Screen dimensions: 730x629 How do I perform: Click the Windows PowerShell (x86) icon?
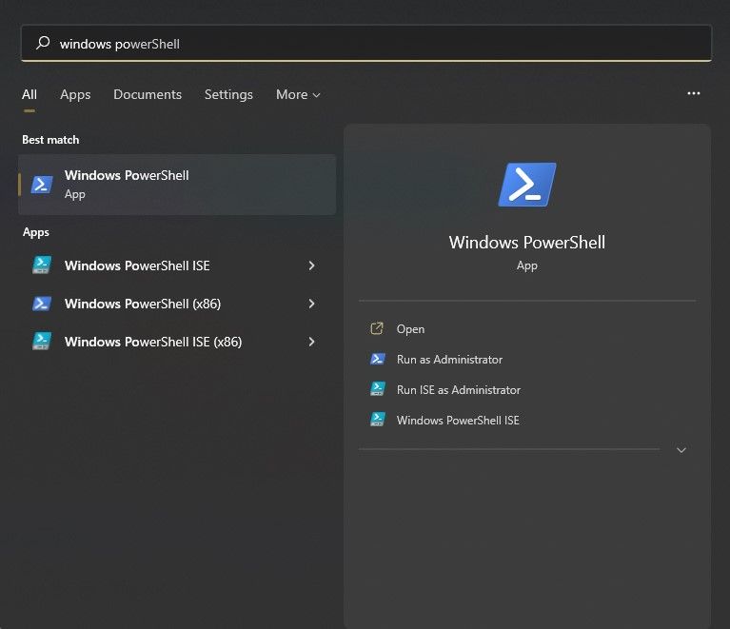(x=42, y=304)
